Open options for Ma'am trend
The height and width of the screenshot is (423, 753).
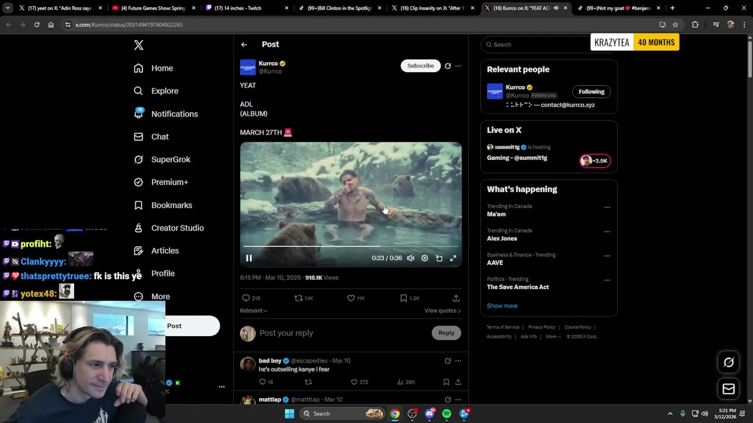(x=607, y=207)
